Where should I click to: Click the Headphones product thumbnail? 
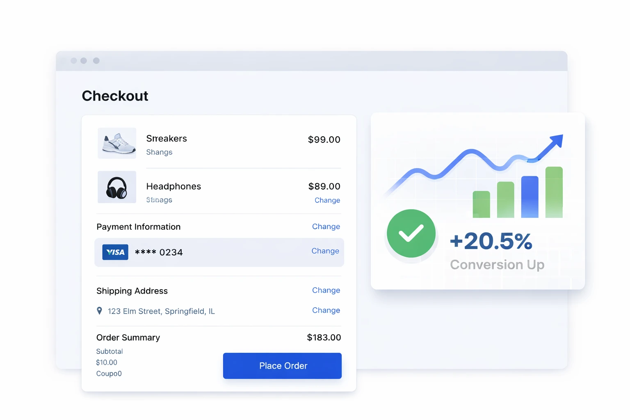[117, 187]
